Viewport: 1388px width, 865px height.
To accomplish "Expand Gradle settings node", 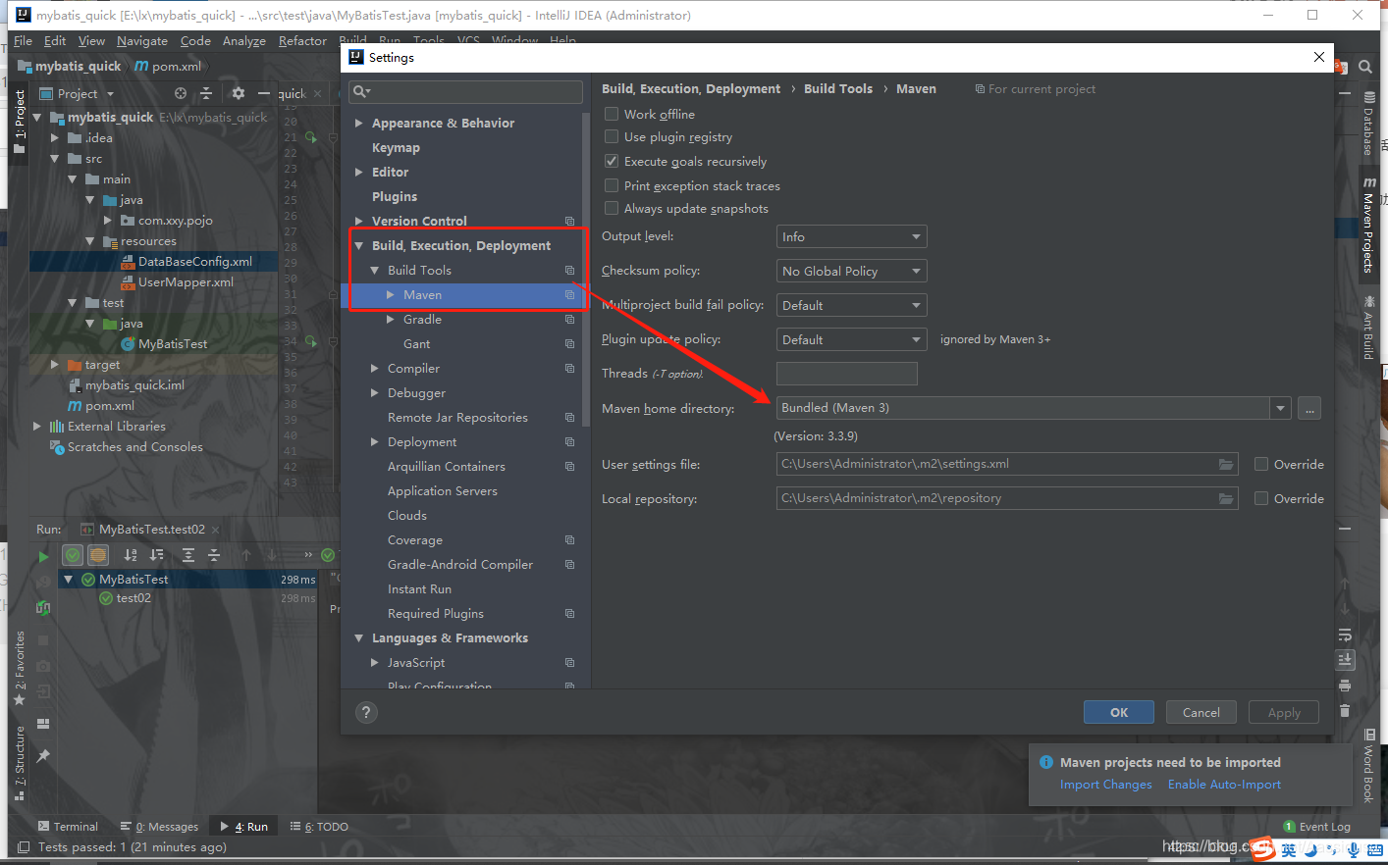I will coord(391,320).
